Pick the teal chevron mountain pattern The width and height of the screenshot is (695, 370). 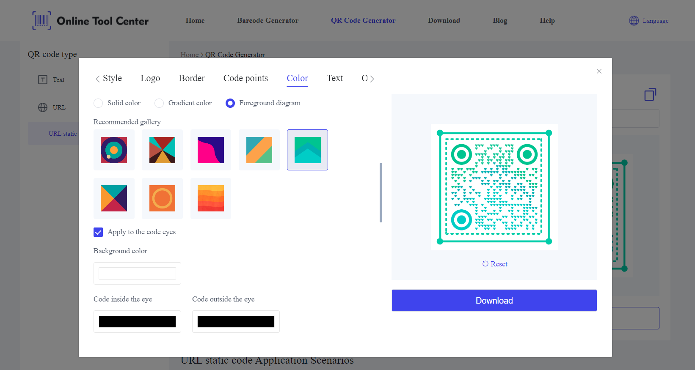pos(308,150)
